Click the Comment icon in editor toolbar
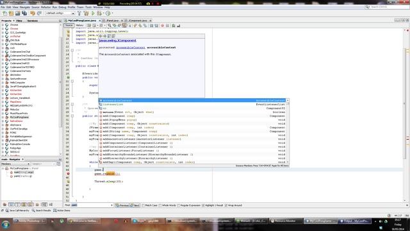410x231 pixels. coord(174,26)
